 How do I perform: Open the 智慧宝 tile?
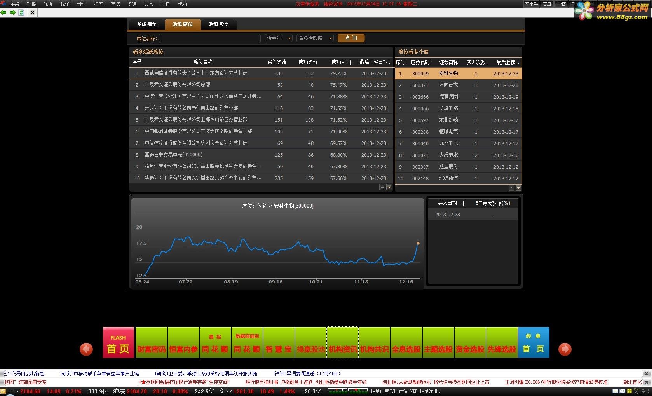pos(279,342)
